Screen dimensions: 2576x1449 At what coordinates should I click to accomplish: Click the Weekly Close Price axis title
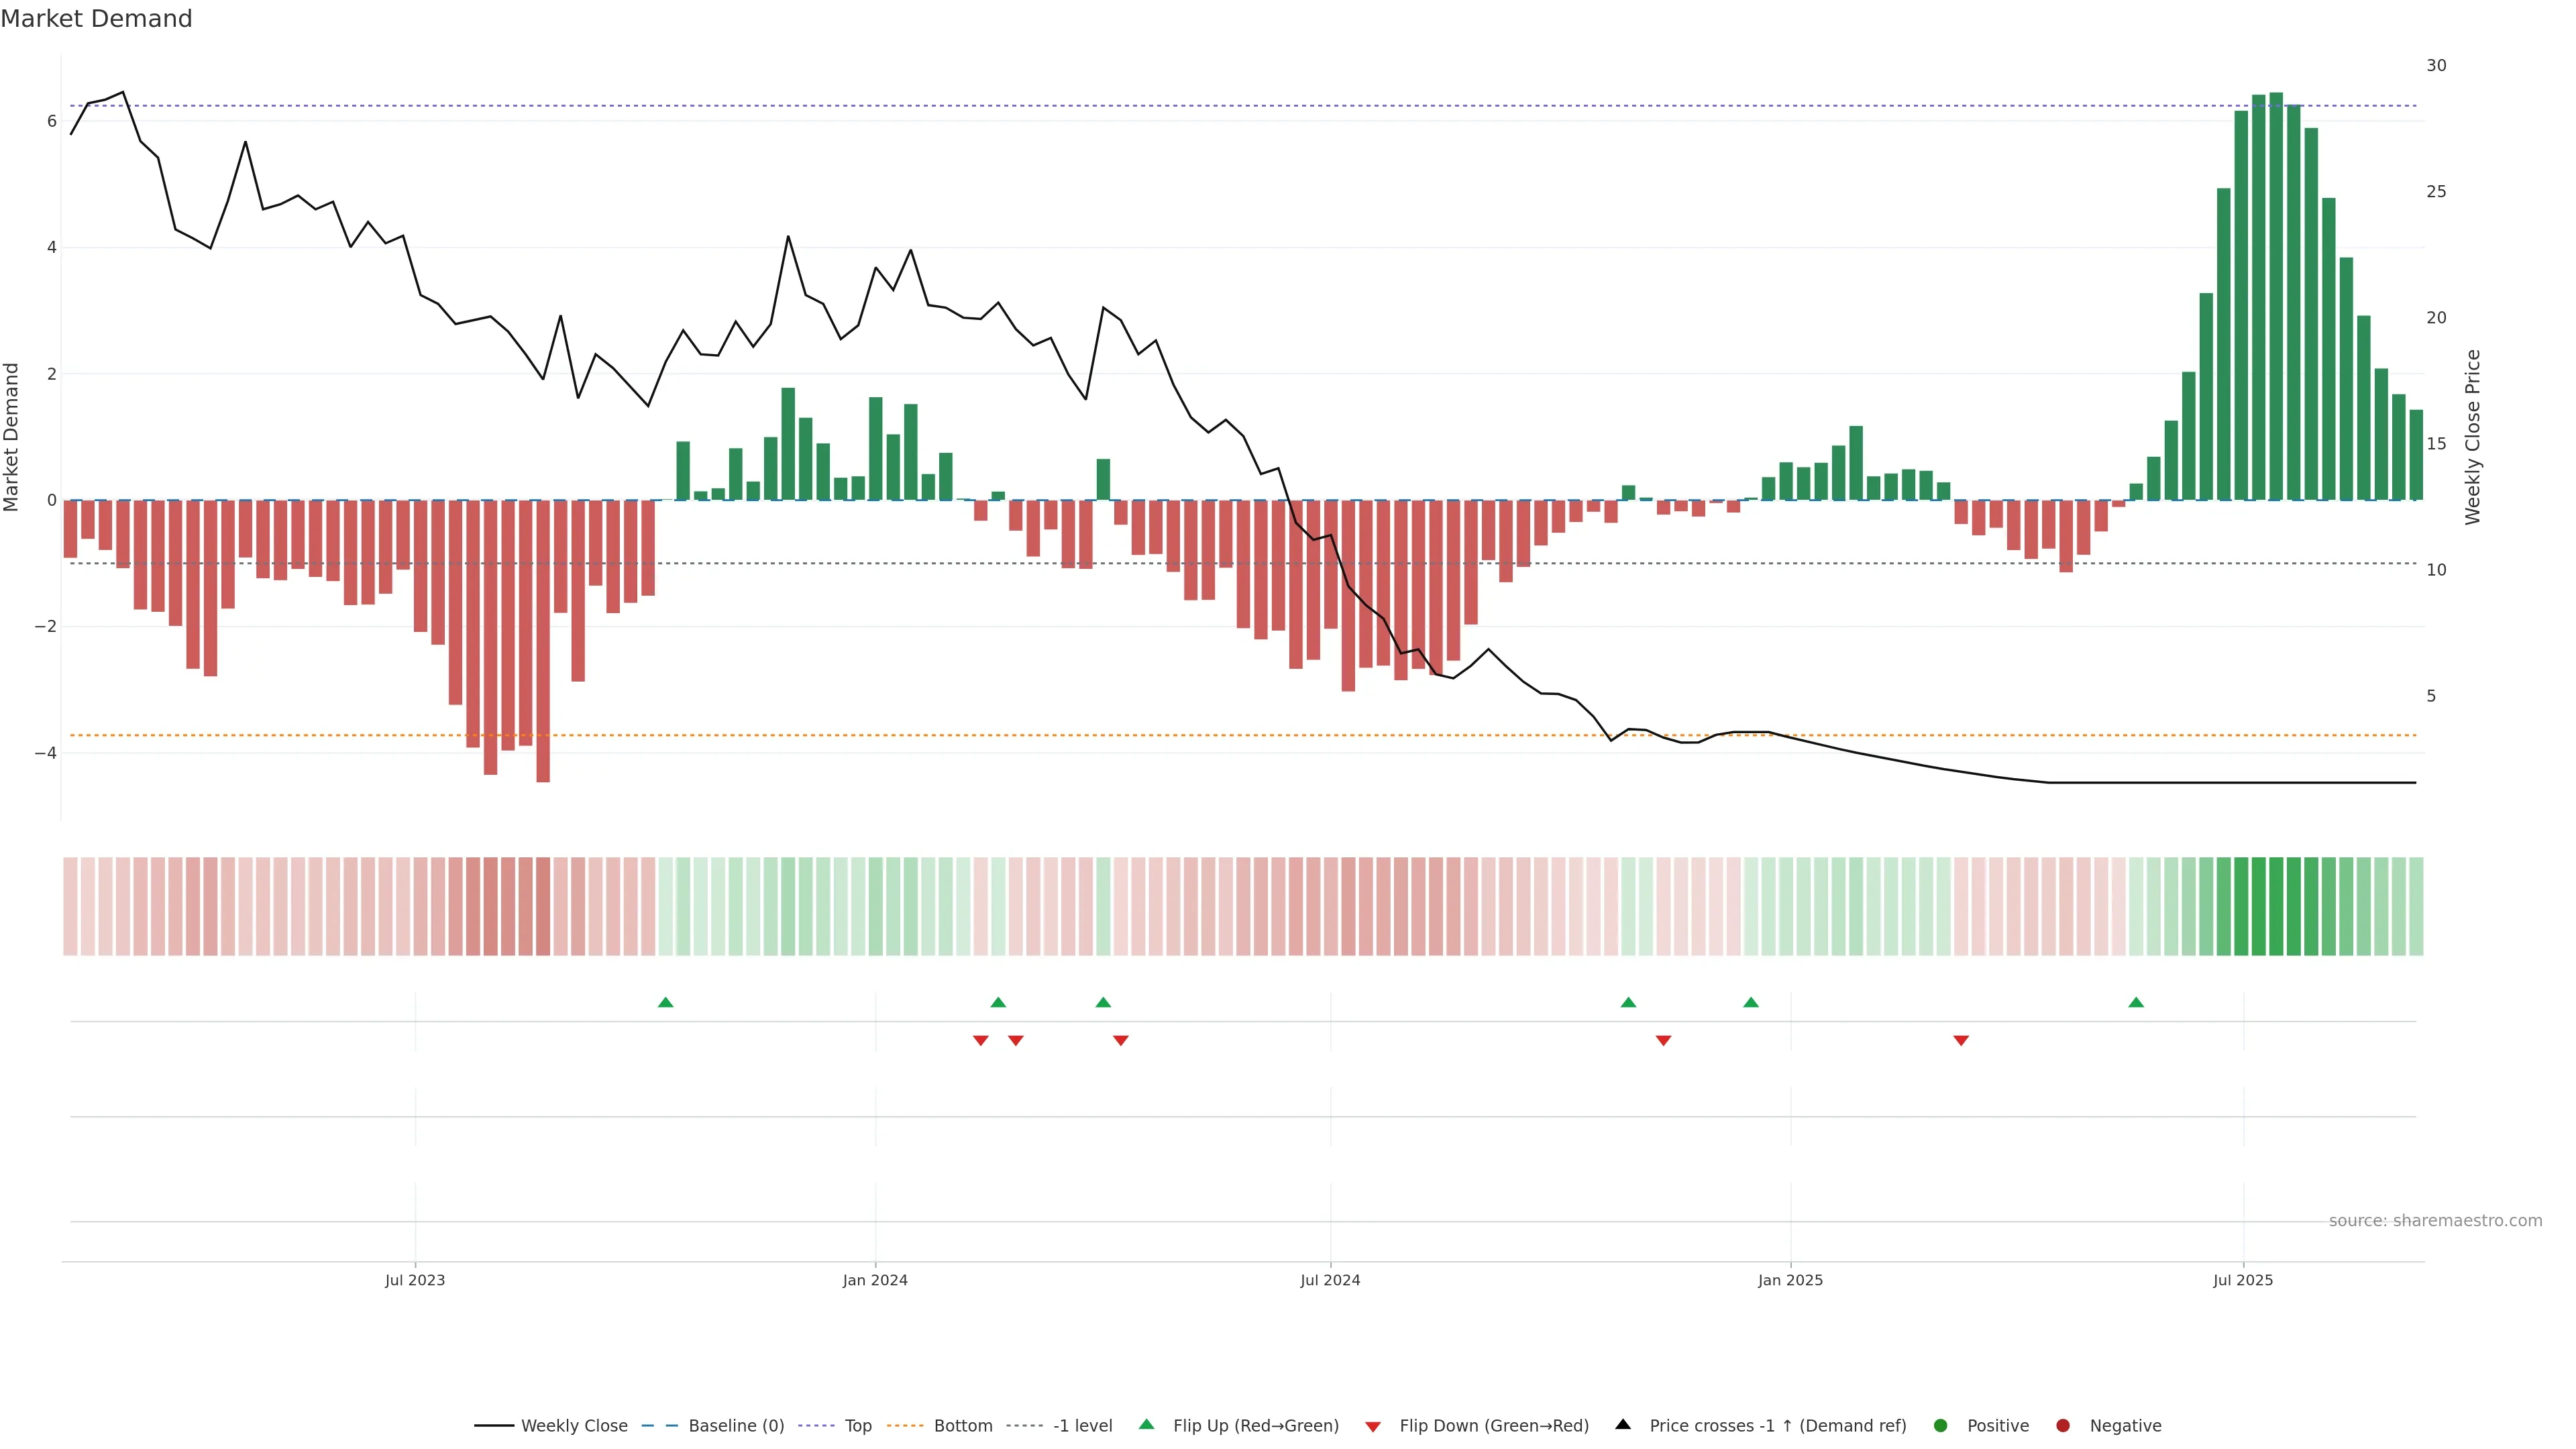click(x=2473, y=437)
